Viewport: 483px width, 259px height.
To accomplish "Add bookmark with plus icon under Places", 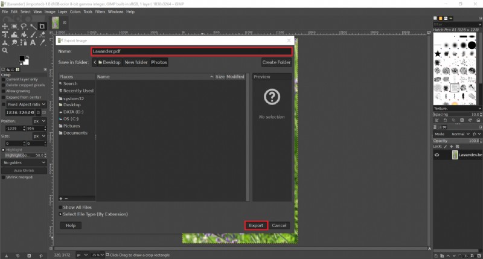I will point(61,198).
